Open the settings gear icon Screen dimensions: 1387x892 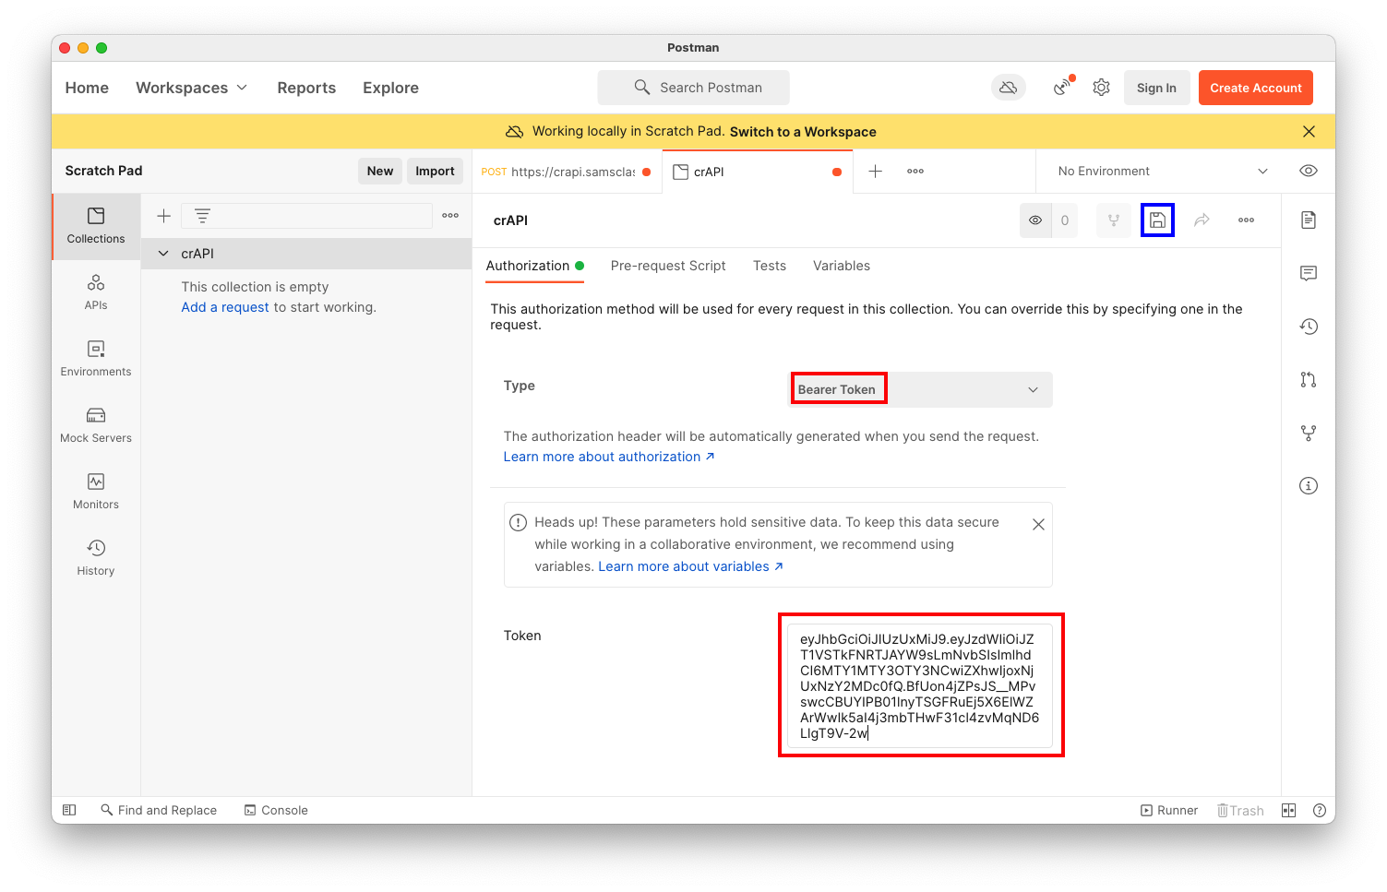pyautogui.click(x=1101, y=88)
